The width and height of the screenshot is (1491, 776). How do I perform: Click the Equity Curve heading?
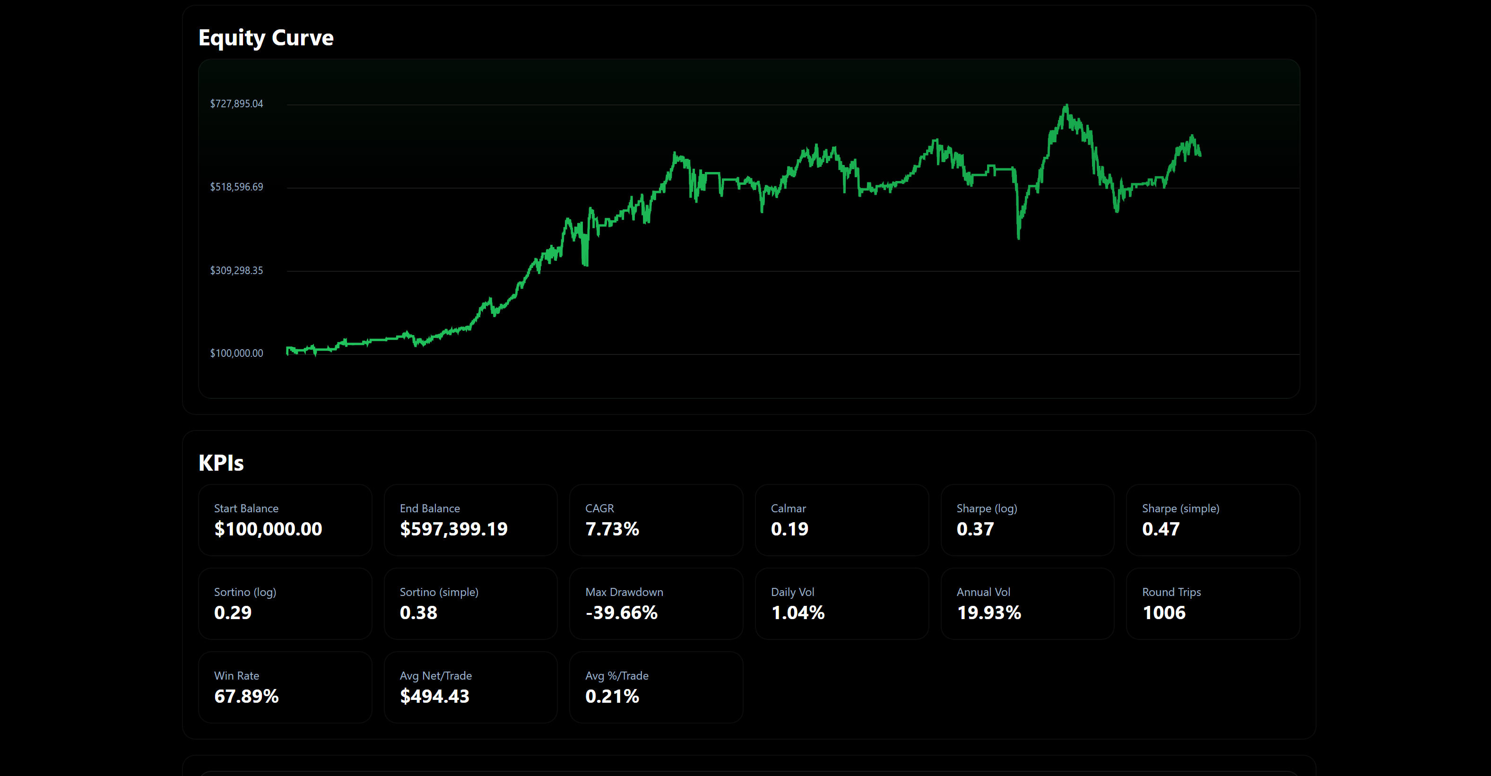pos(266,38)
